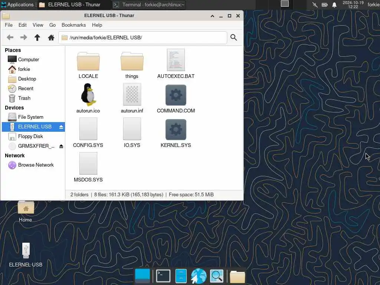Select the LOCALE folder

pos(88,65)
